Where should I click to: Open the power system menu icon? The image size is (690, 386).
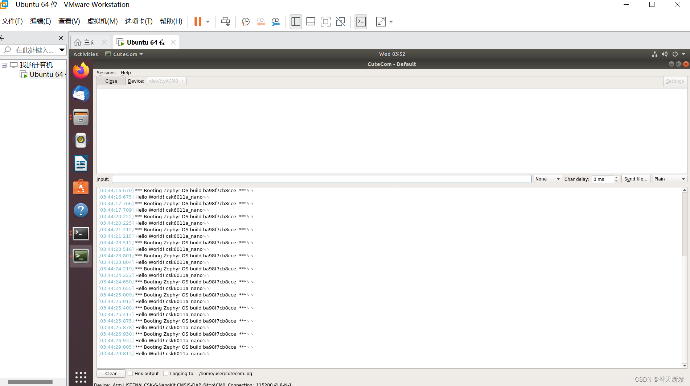(675, 54)
